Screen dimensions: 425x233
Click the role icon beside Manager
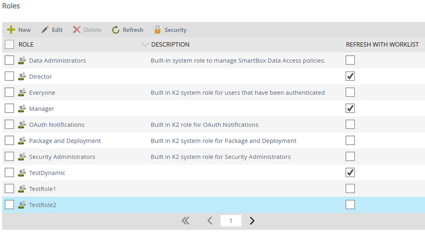click(x=22, y=108)
